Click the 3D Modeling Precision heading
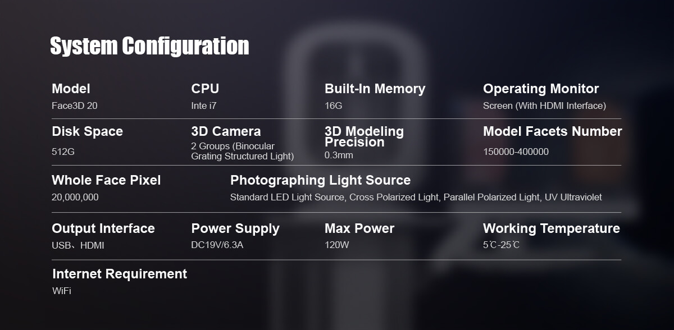The image size is (674, 330). coord(364,136)
